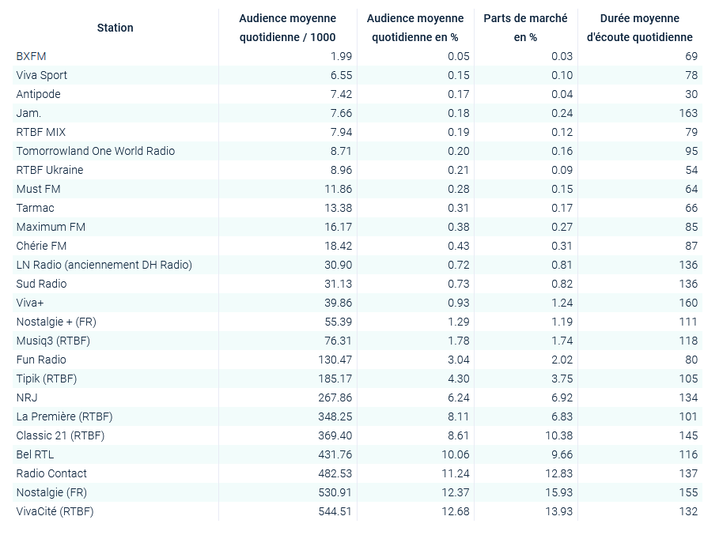Select LN Radio (anciennement DH Radio)
Image resolution: width=719 pixels, height=535 pixels.
click(104, 265)
